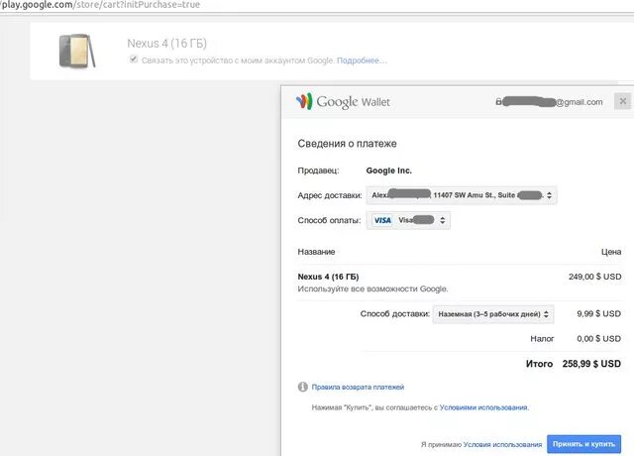
Task: Click the 258,99 $ USD total amount
Action: 591,364
